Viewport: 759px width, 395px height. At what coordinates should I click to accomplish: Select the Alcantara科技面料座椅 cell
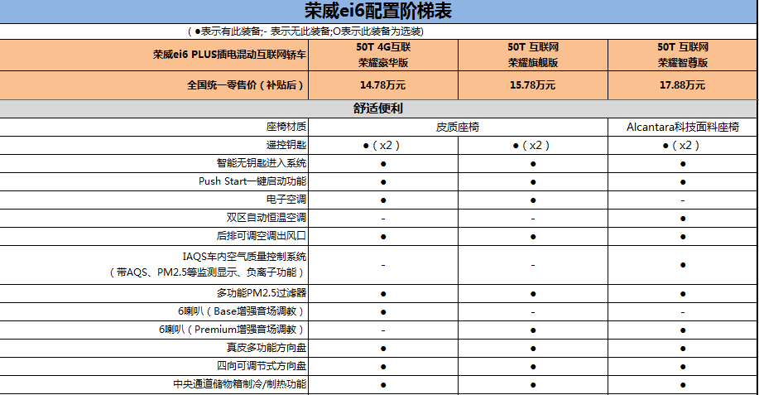(x=683, y=127)
